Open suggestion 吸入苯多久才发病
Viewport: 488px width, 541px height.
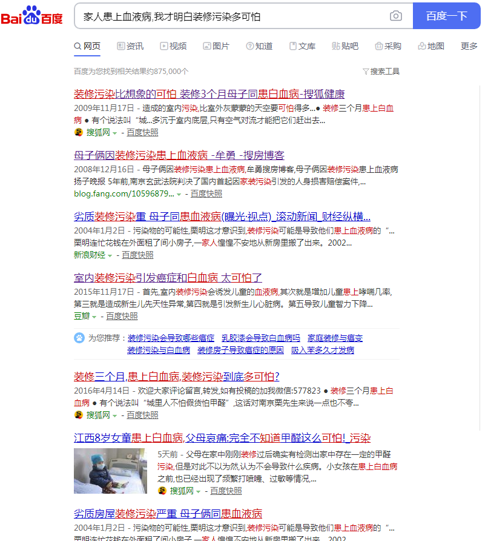323,350
